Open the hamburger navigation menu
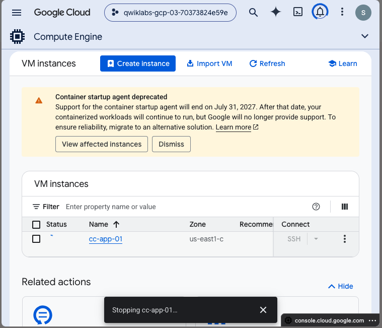The image size is (382, 328). [17, 13]
